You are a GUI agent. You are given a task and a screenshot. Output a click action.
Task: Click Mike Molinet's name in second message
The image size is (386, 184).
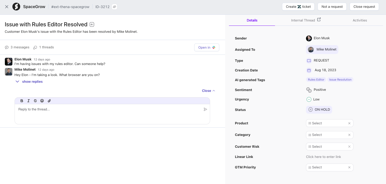(25, 69)
